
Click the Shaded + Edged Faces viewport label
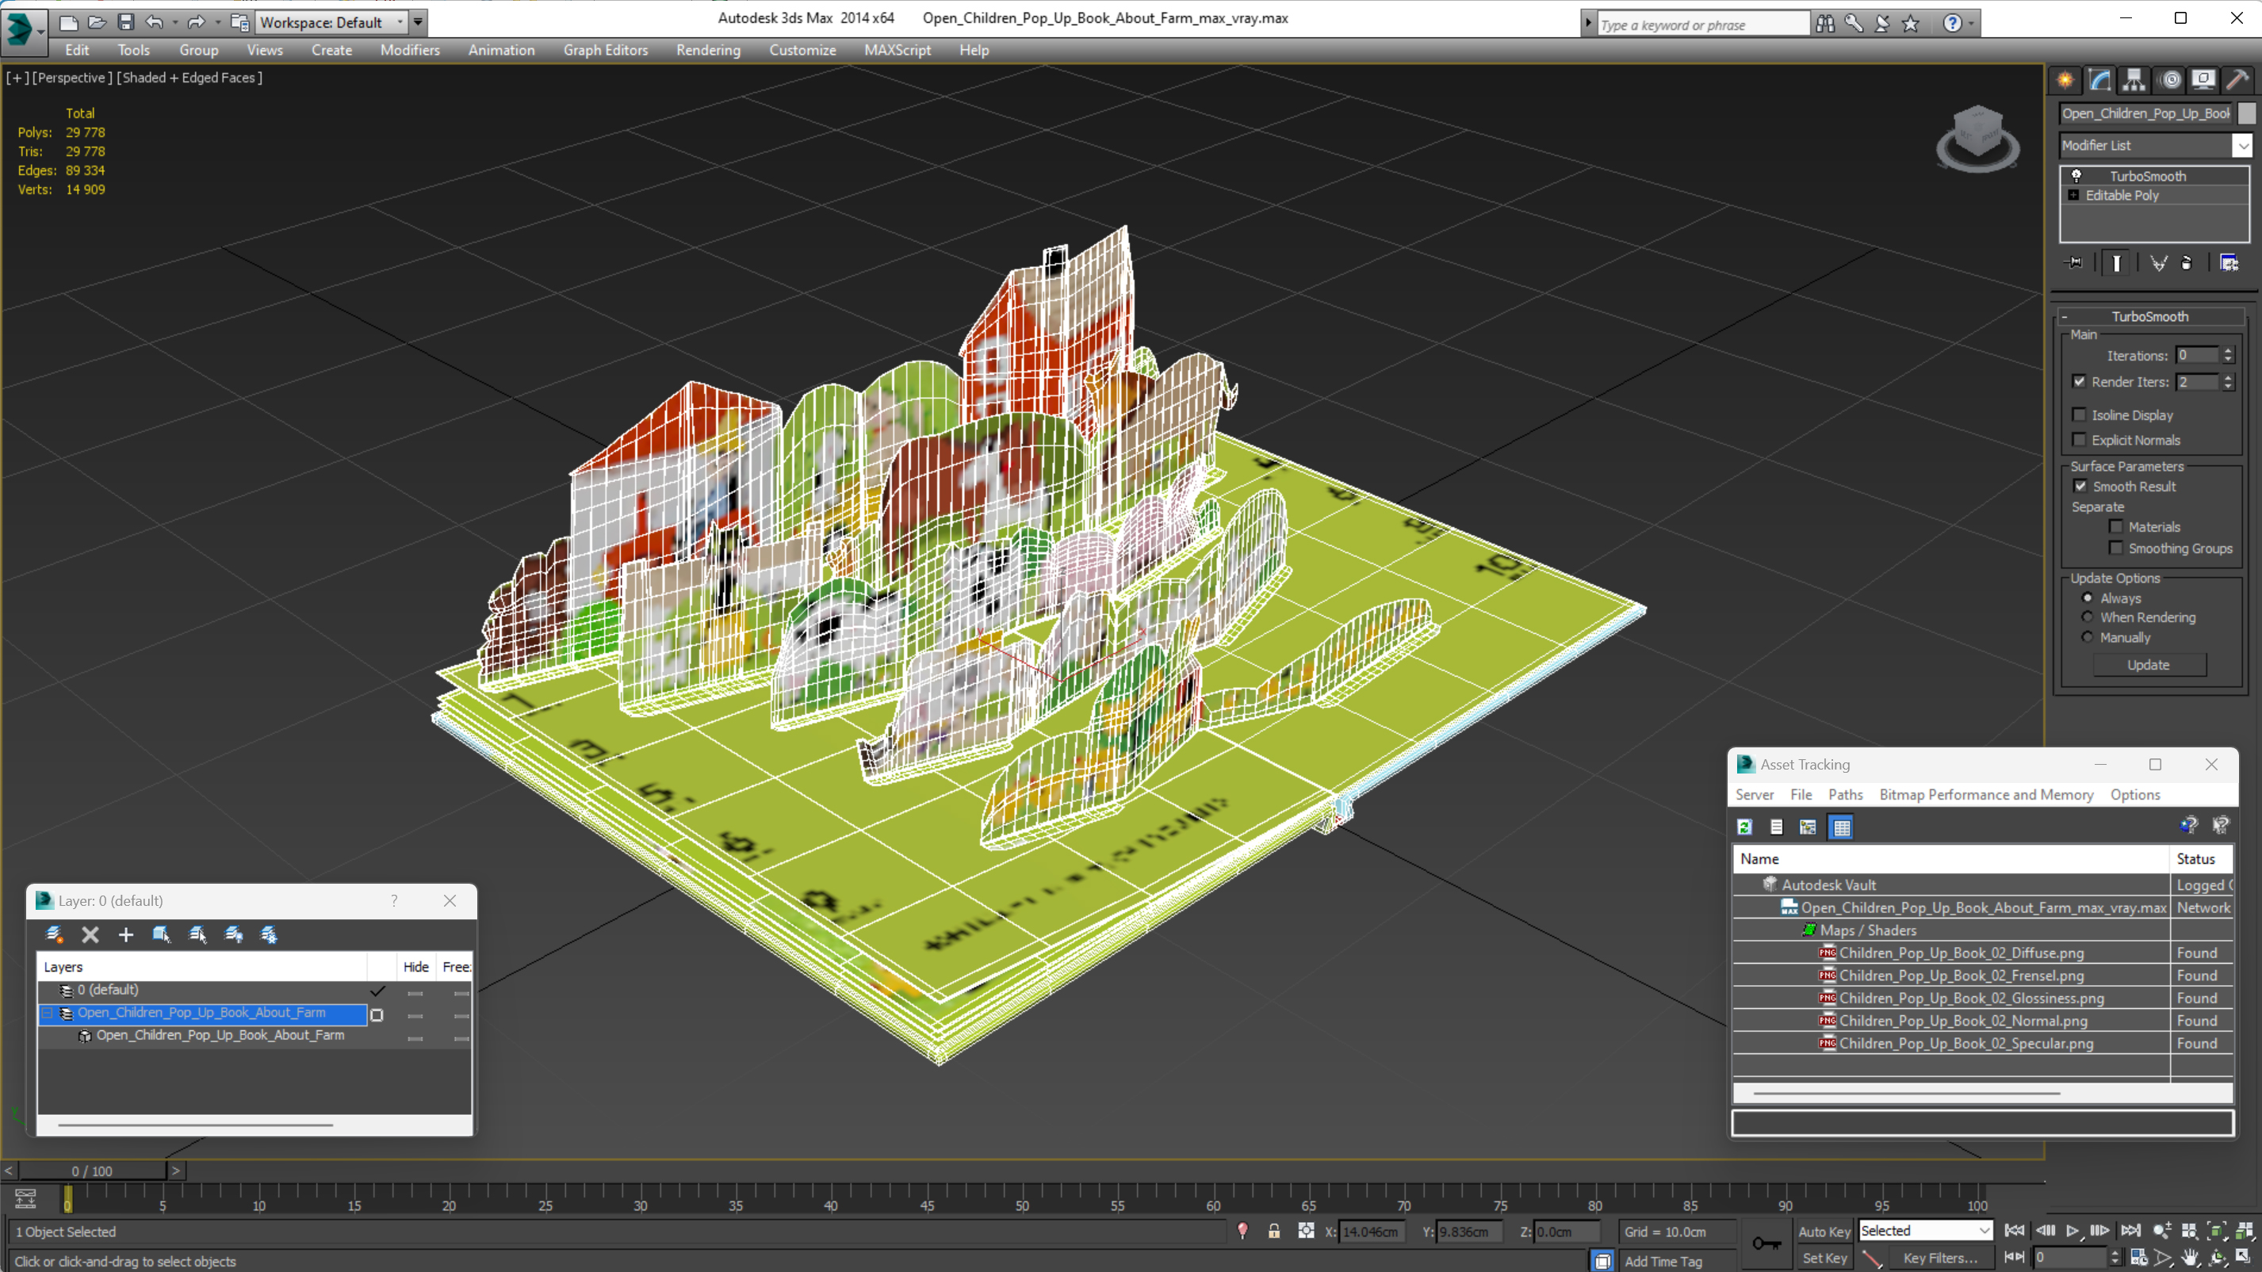(189, 77)
